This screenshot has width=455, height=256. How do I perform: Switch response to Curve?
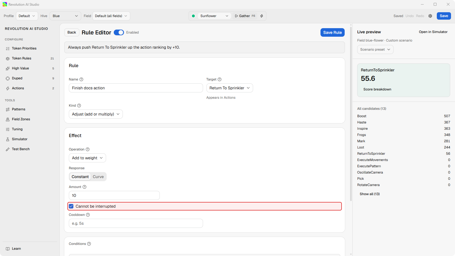[x=98, y=177]
